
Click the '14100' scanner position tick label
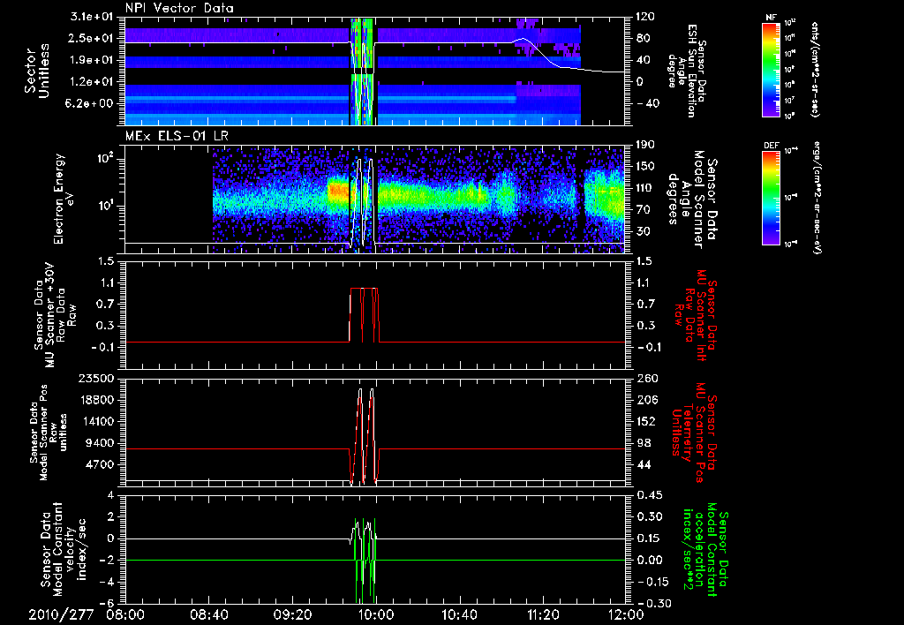coord(97,421)
